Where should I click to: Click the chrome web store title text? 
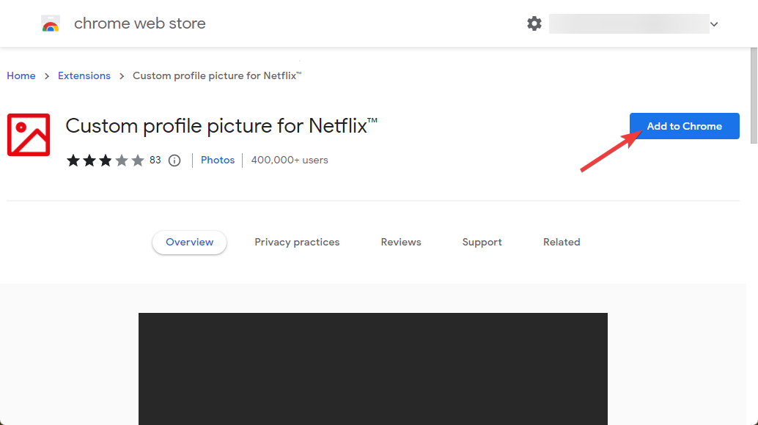click(x=140, y=23)
